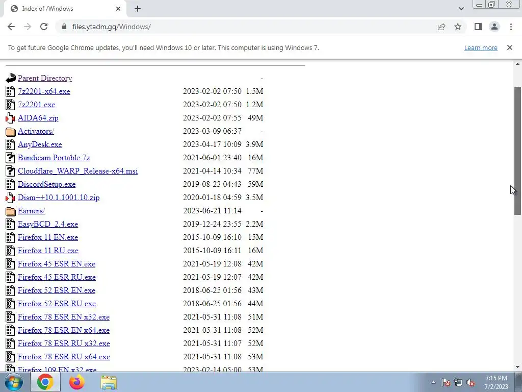Dismiss the Chrome update notice
This screenshot has width=522, height=392.
pyautogui.click(x=510, y=47)
